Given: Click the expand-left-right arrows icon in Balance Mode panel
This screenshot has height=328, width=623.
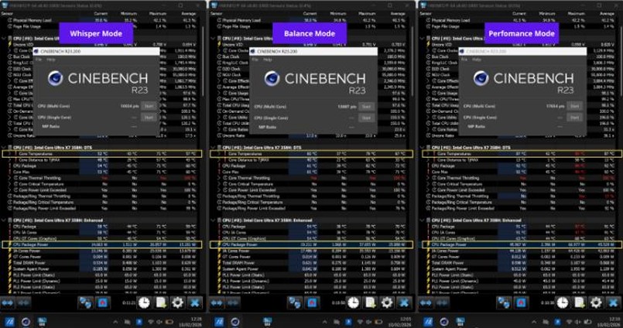Looking at the screenshot, I should 217,303.
